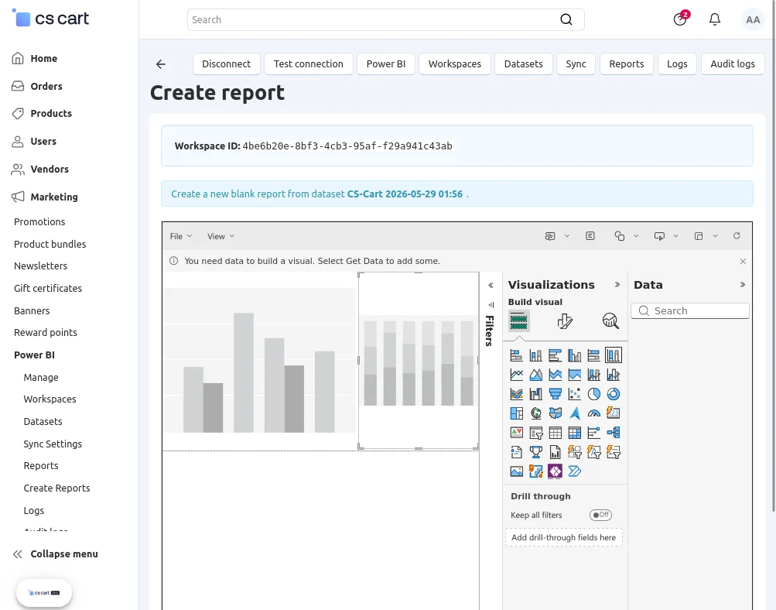This screenshot has height=610, width=776.
Task: Select the slicer visual
Action: tap(535, 432)
